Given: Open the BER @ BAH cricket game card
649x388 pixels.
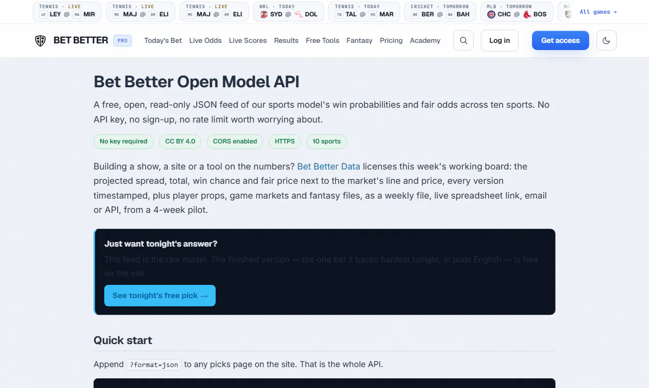Looking at the screenshot, I should 440,11.
